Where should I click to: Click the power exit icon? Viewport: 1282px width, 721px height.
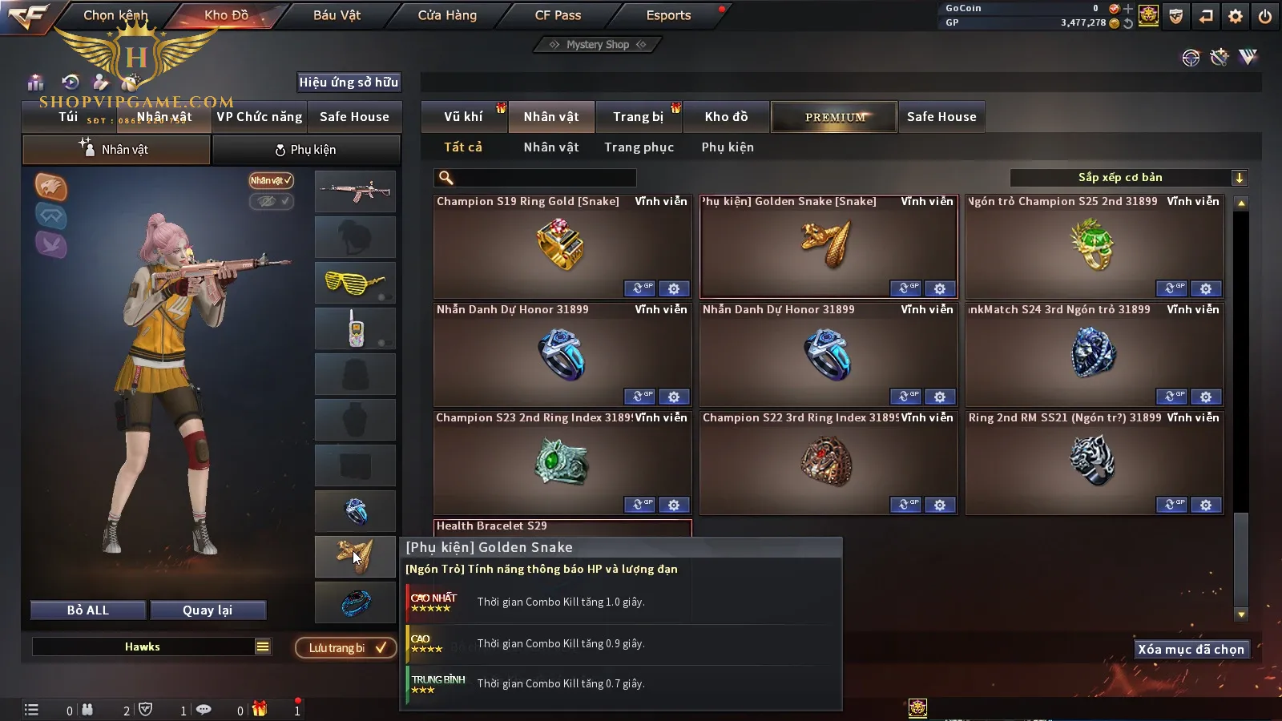pyautogui.click(x=1265, y=16)
